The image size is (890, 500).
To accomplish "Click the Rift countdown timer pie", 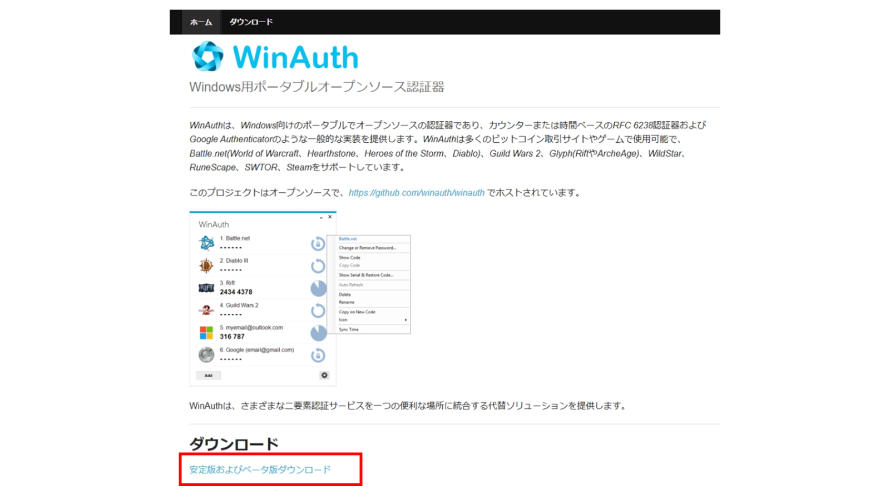I will click(318, 288).
